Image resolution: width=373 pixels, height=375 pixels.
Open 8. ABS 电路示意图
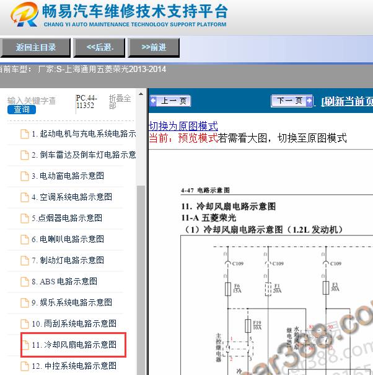64,281
